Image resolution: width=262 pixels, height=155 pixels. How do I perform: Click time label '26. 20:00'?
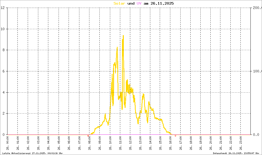pos(211,143)
